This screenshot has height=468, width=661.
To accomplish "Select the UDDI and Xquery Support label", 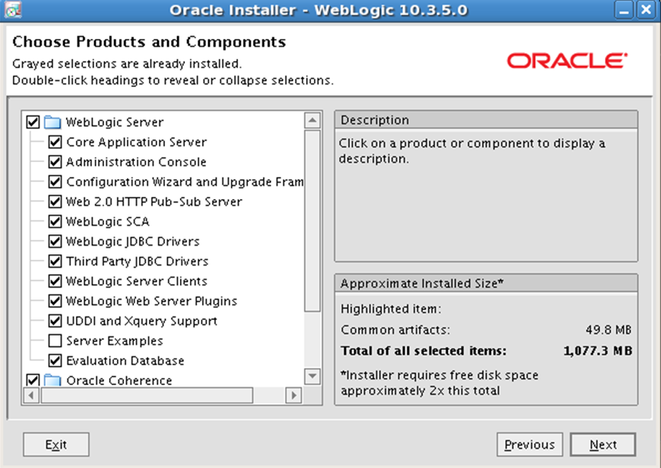I will click(x=142, y=321).
